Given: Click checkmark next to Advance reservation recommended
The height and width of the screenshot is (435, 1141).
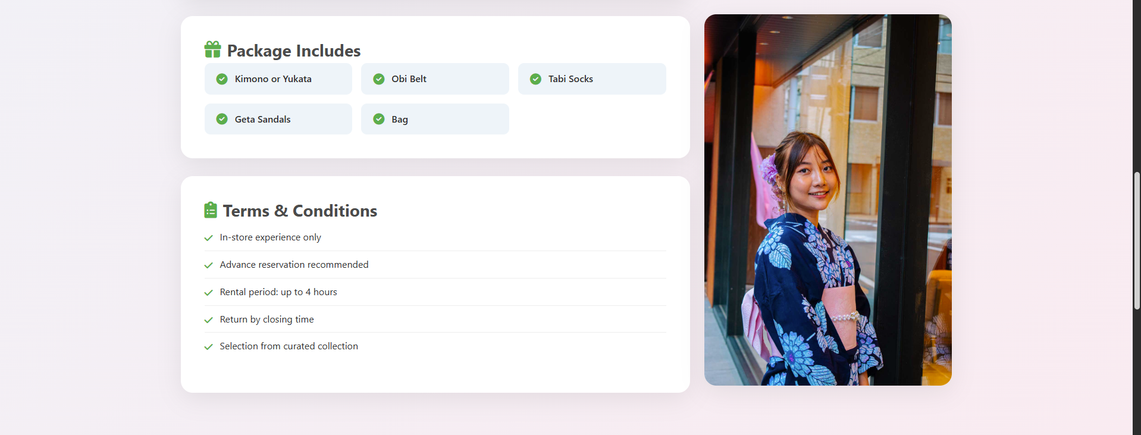Looking at the screenshot, I should [208, 265].
